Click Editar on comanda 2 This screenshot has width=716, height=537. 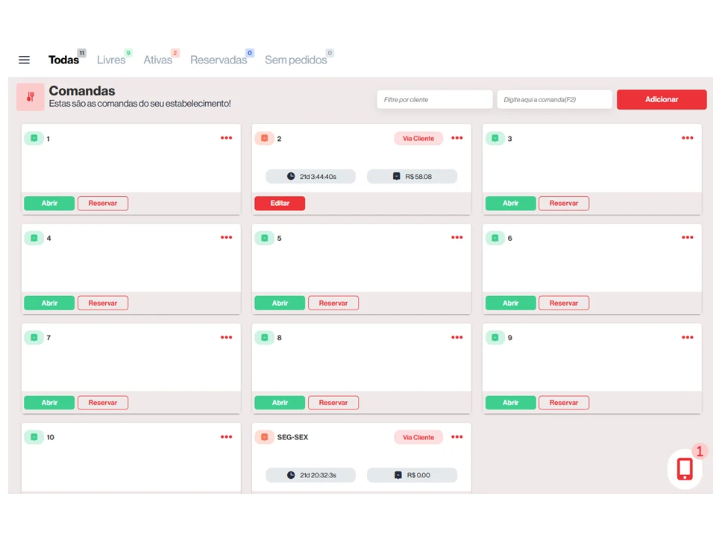point(280,203)
